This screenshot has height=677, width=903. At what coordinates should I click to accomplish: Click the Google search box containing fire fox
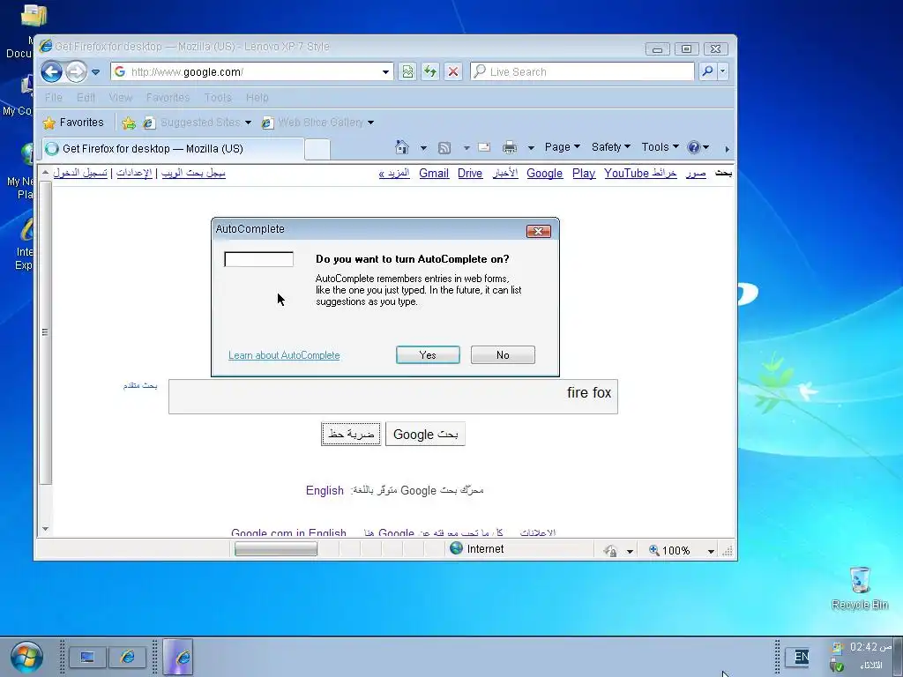[x=392, y=397]
